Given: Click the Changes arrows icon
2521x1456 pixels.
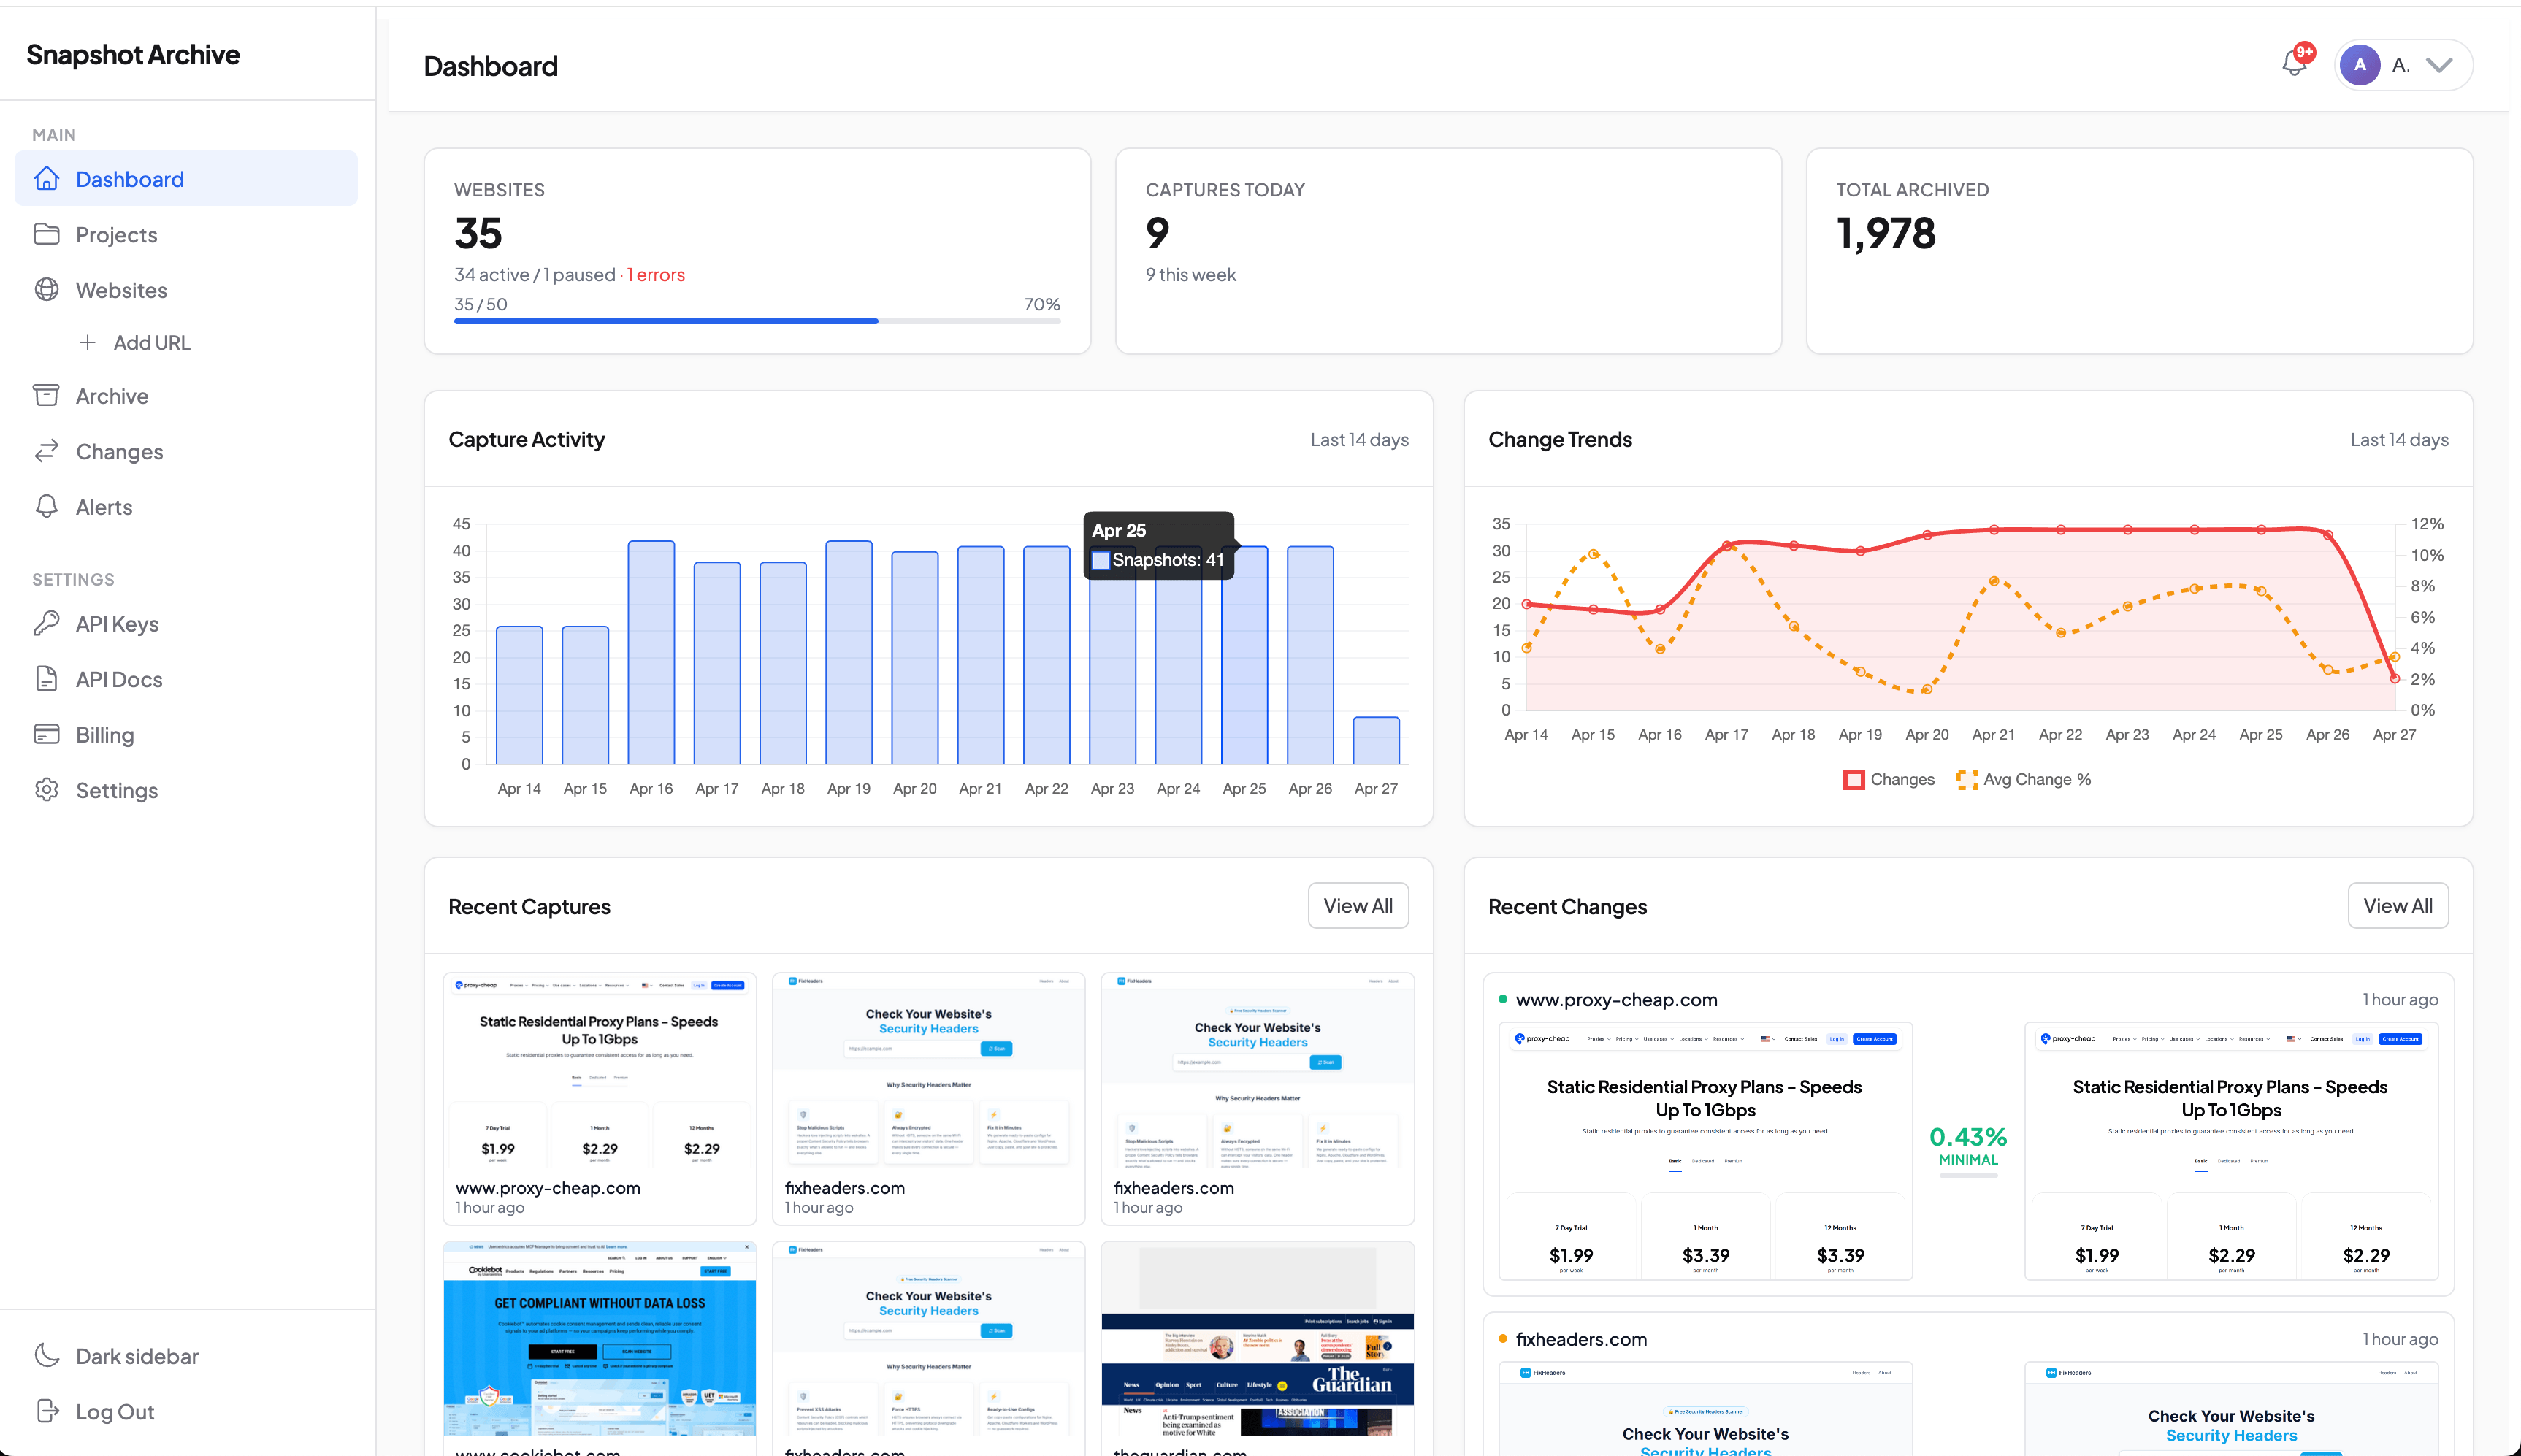Looking at the screenshot, I should click(x=46, y=451).
